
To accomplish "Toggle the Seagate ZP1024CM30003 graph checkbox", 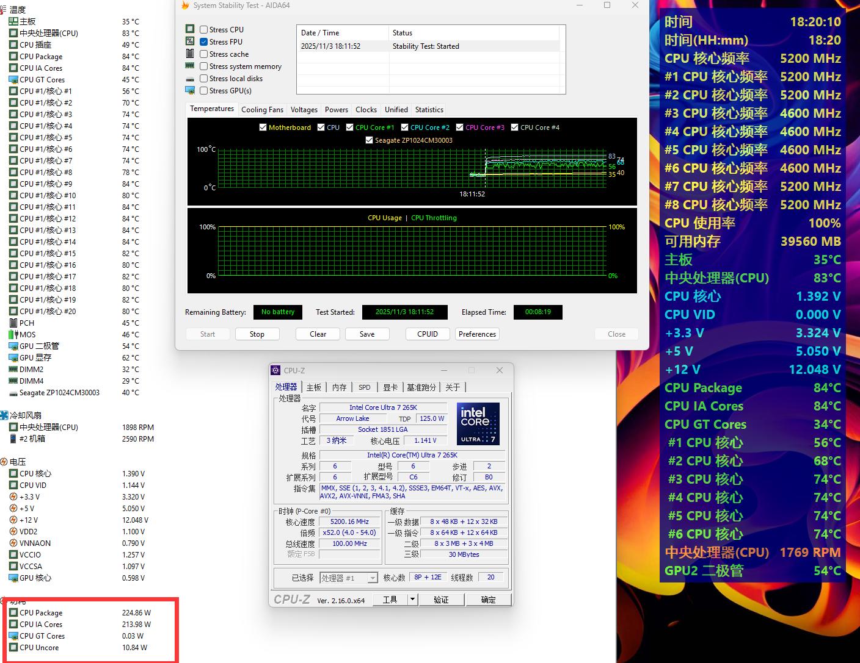I will 369,140.
